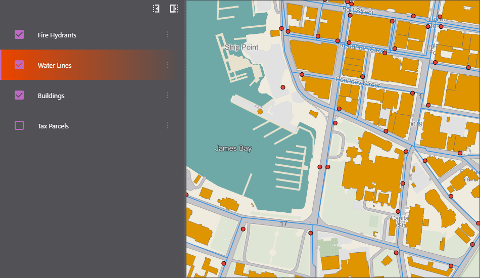Screen dimensions: 480x278
Task: Click the fire hydrant marker below Ship Point
Action: coord(283,87)
